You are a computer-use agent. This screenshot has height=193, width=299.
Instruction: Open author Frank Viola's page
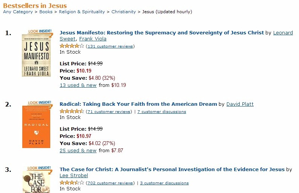[x=92, y=39]
